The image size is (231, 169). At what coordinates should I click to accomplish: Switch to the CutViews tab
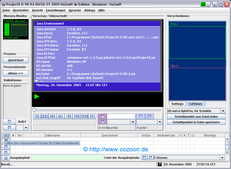(195, 104)
